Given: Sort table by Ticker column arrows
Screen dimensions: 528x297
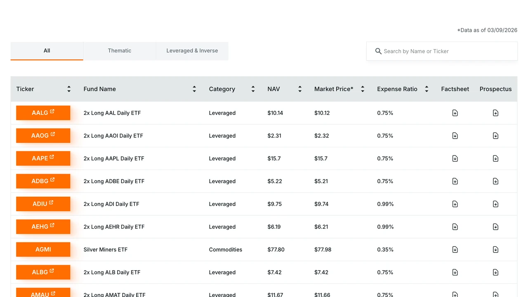Looking at the screenshot, I should tap(69, 89).
